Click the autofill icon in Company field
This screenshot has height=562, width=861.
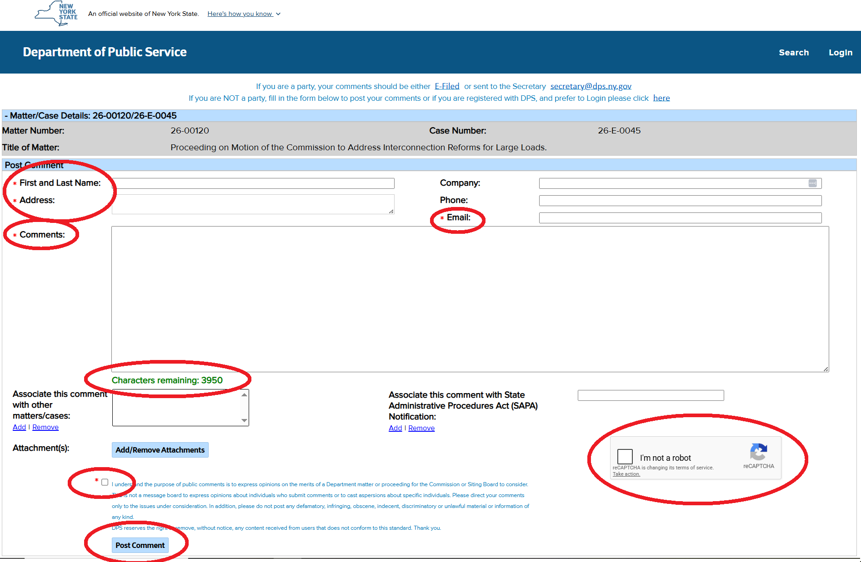coord(812,183)
